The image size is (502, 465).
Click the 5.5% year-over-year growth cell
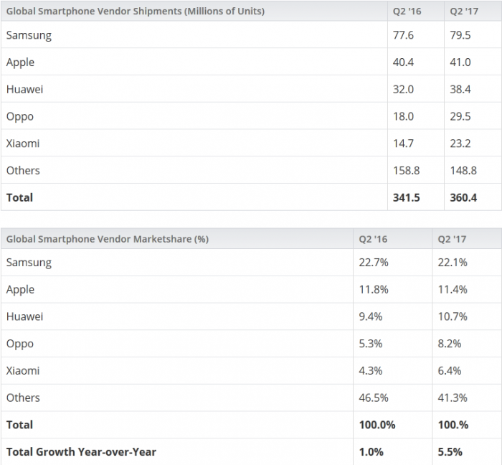(x=450, y=451)
